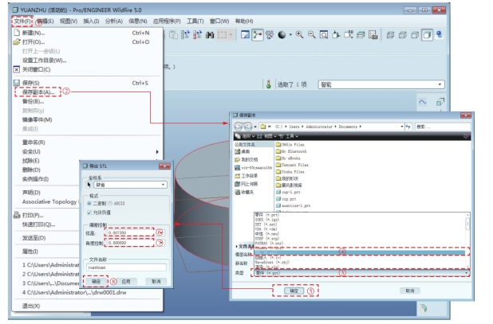Click the sketch curve tool icon at right
This screenshot has height=324, width=493.
click(423, 102)
